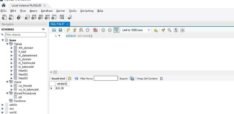Select stored procedure p8
The height and width of the screenshot is (114, 234).
(x=20, y=97)
